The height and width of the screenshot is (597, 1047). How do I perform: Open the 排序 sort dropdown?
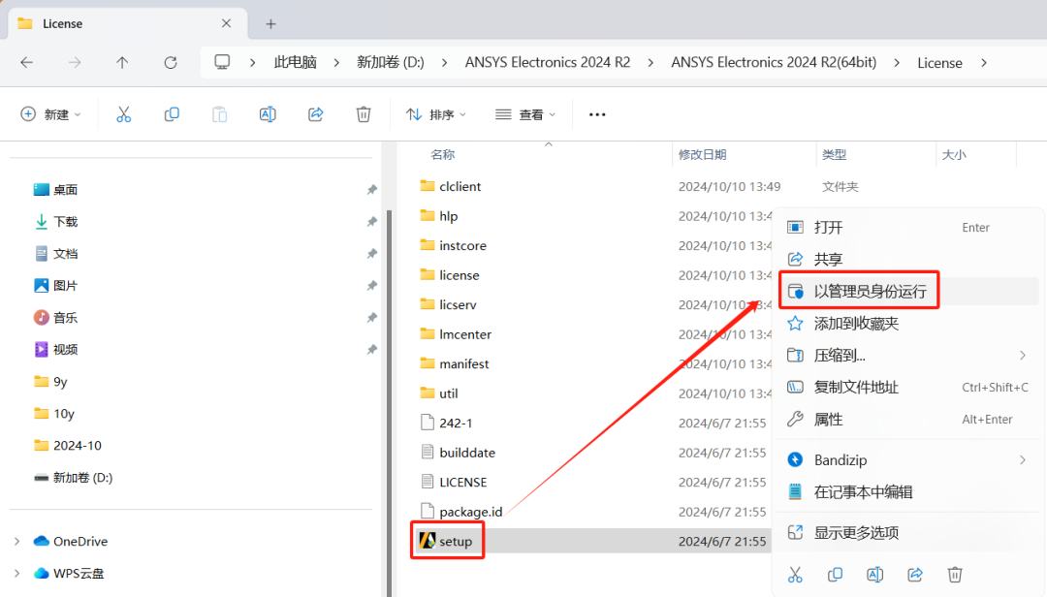tap(436, 115)
